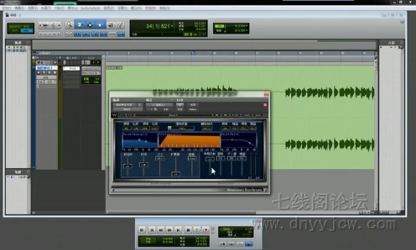The height and width of the screenshot is (250, 416).
Task: Select the Trim tool in toolbar
Action: 80,25
